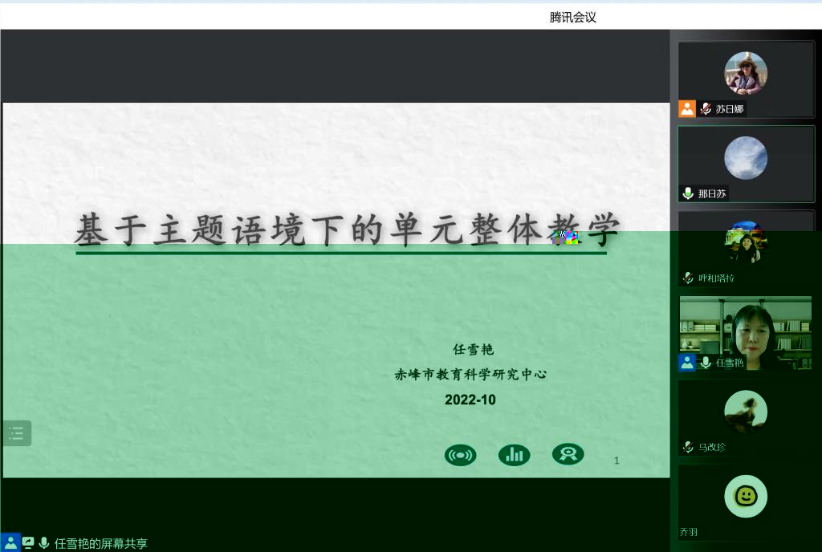Screen dimensions: 822x552
Task: Select 马改珍's avatar picture
Action: [746, 412]
